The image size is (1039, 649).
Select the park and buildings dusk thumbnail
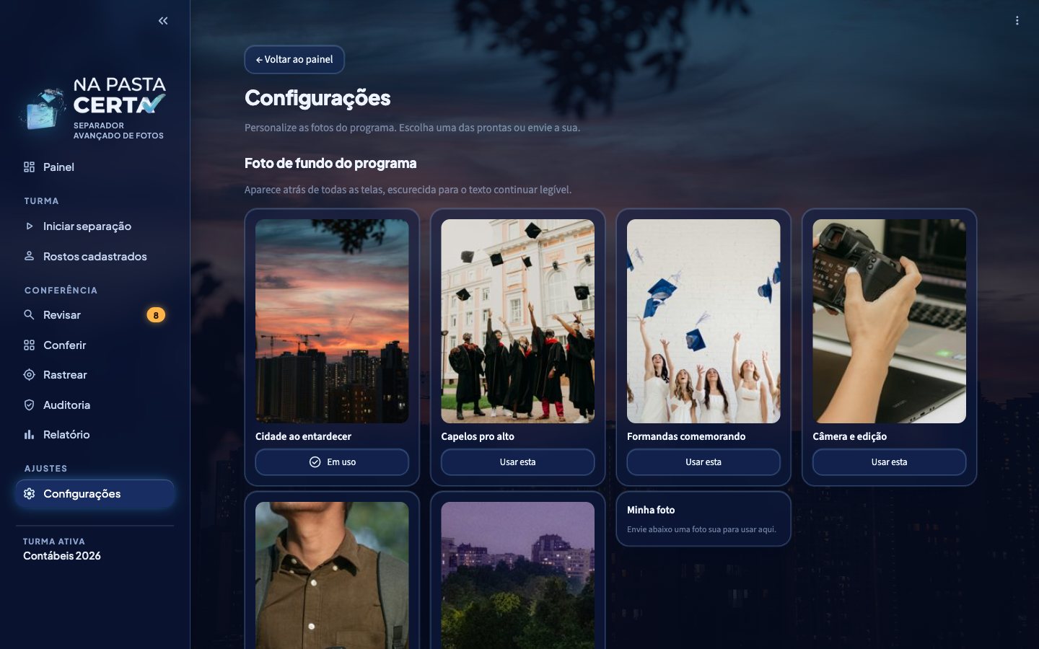click(518, 575)
